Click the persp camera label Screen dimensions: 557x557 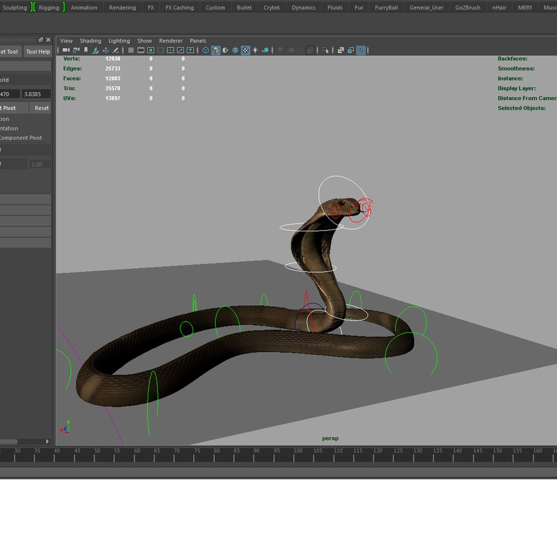330,438
